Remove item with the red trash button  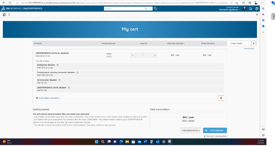221,98
